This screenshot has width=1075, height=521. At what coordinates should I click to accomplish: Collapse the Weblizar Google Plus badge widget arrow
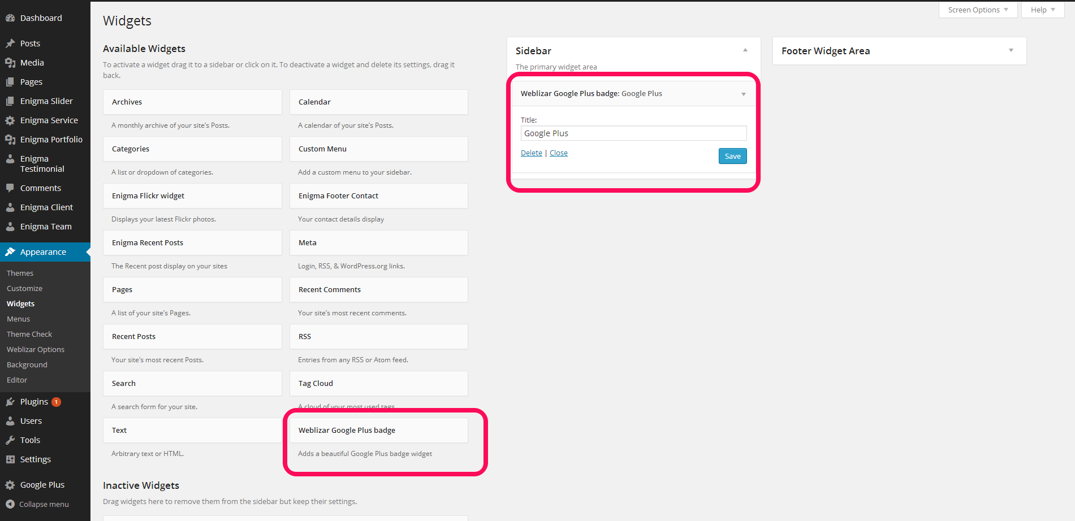[x=744, y=94]
